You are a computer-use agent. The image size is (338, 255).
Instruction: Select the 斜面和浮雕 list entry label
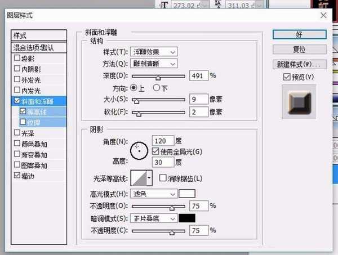37,101
